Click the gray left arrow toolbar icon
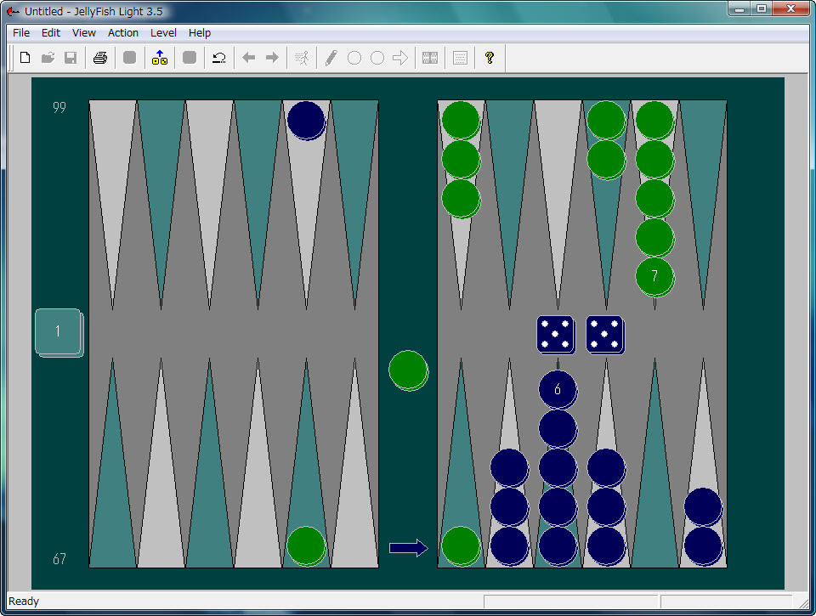The height and width of the screenshot is (616, 816). click(x=249, y=58)
